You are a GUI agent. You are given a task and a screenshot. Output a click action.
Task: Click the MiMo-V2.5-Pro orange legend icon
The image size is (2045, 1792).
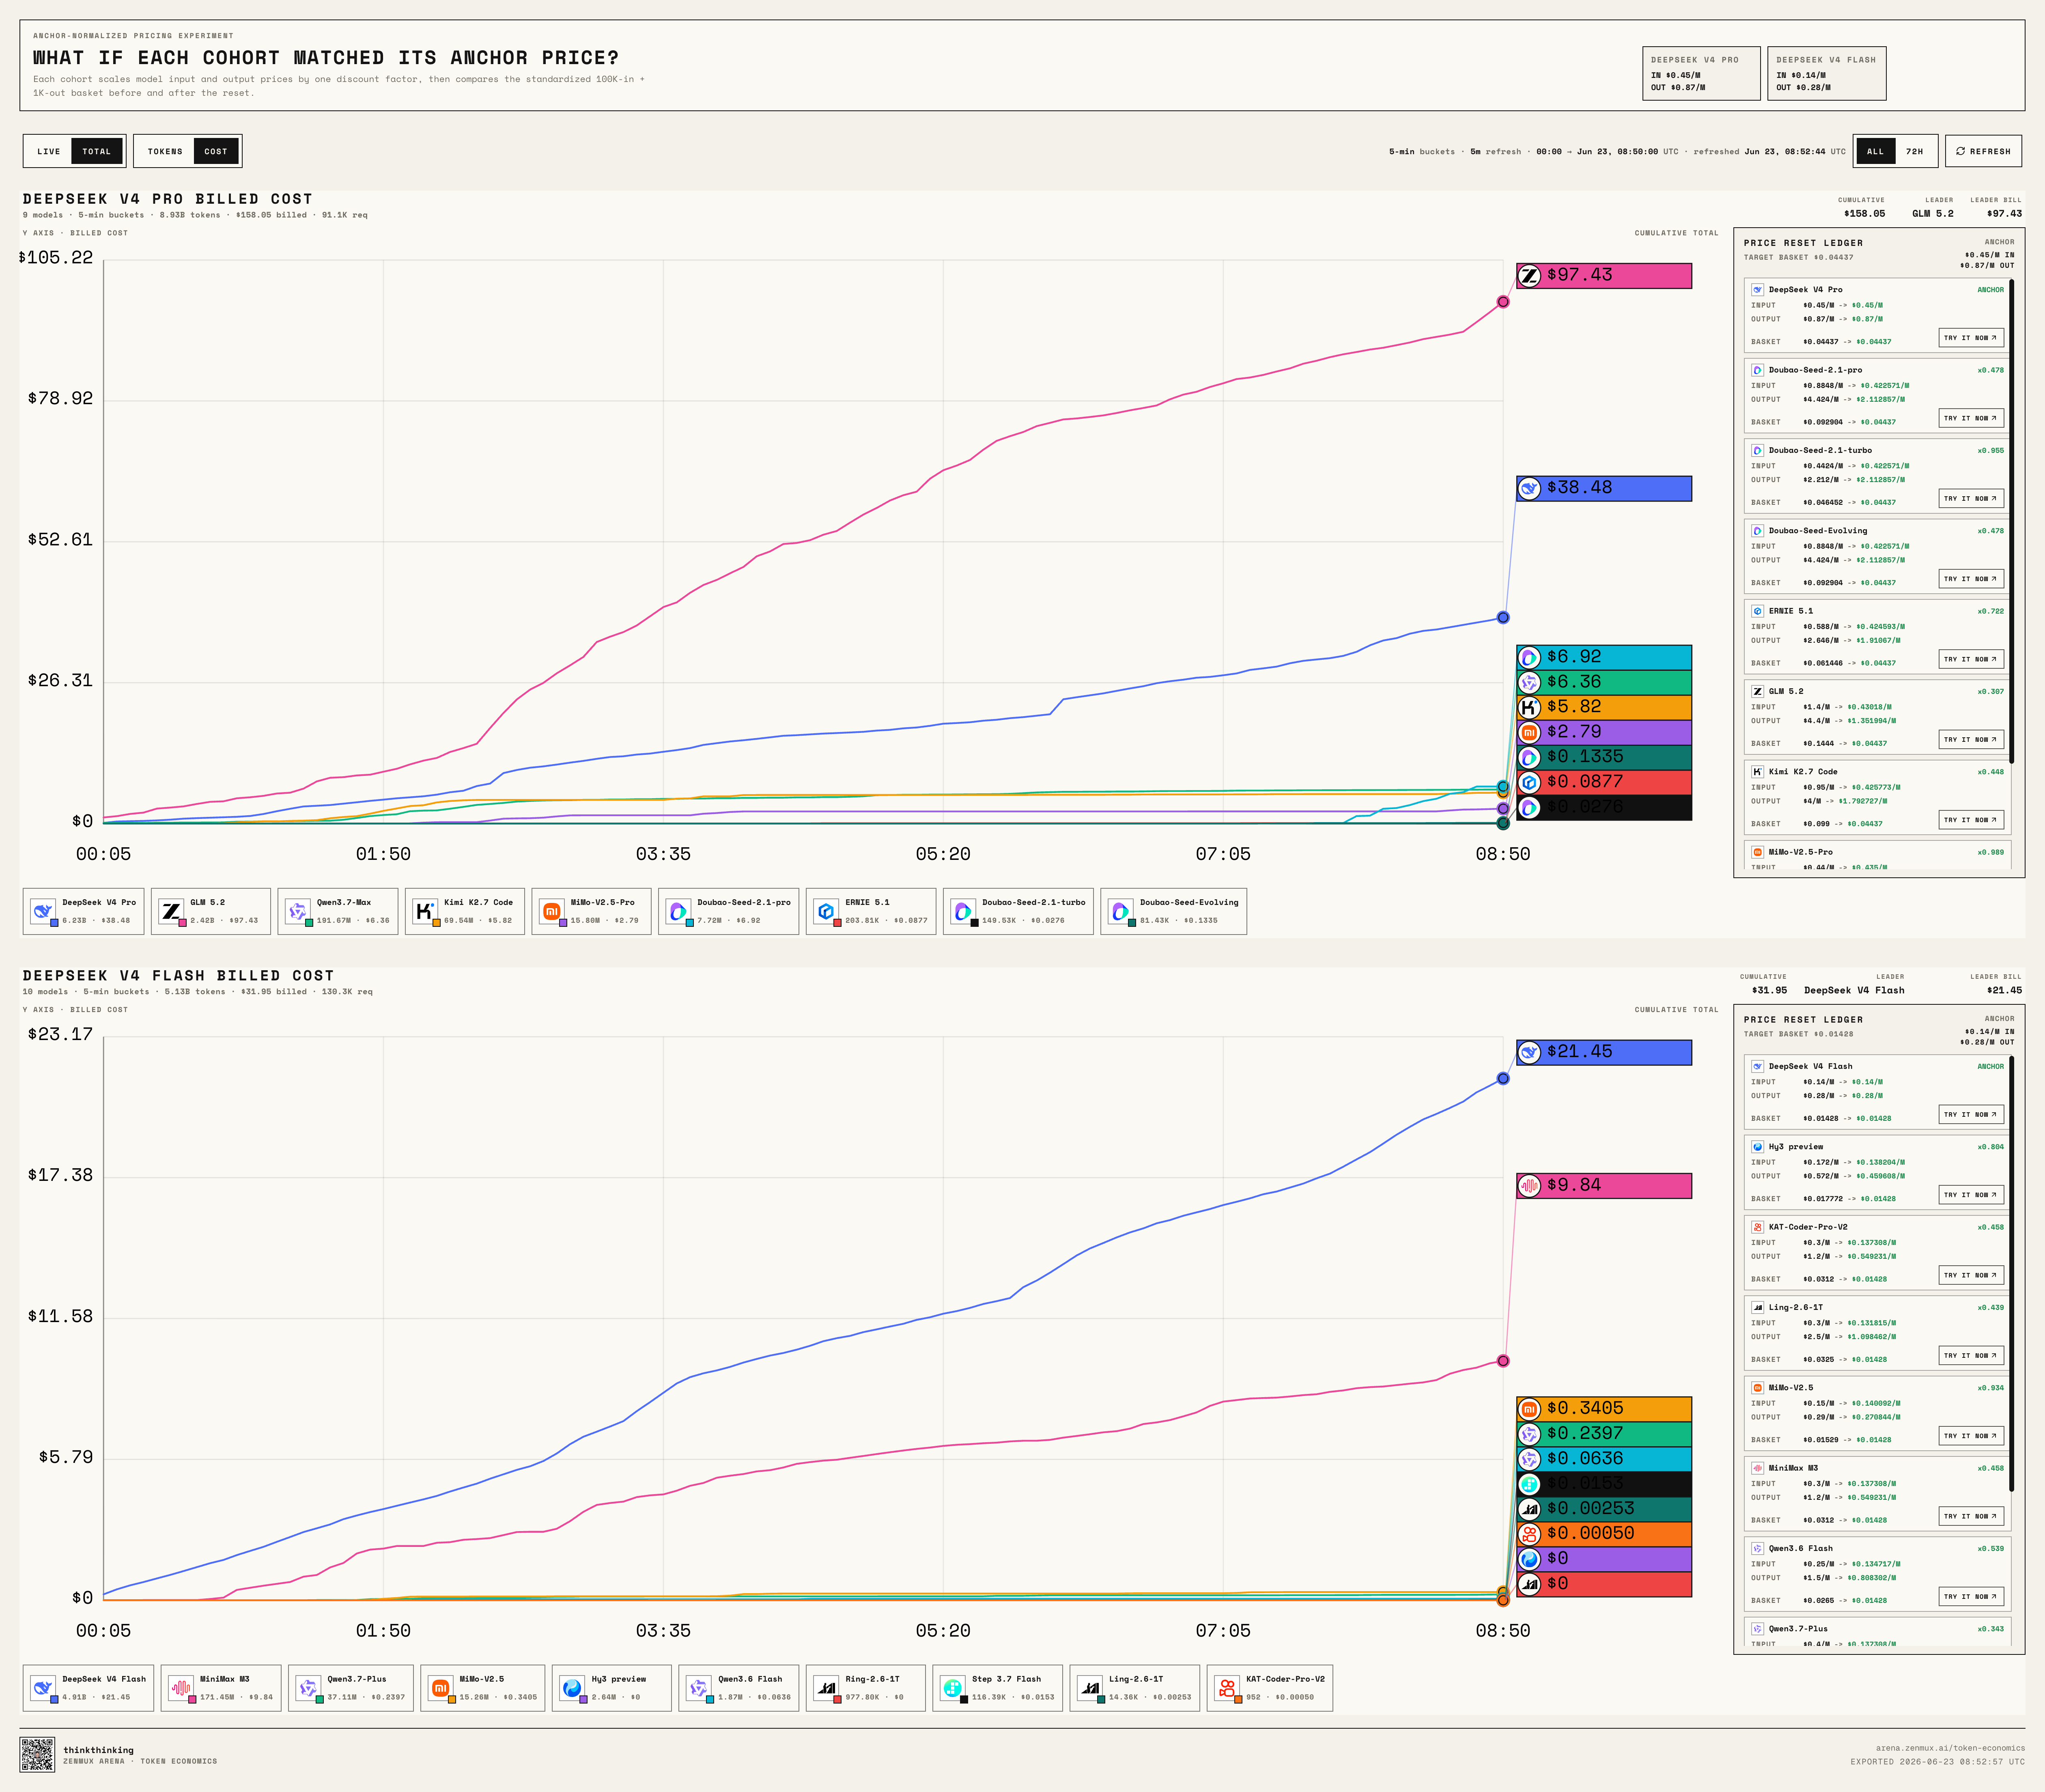(x=551, y=911)
